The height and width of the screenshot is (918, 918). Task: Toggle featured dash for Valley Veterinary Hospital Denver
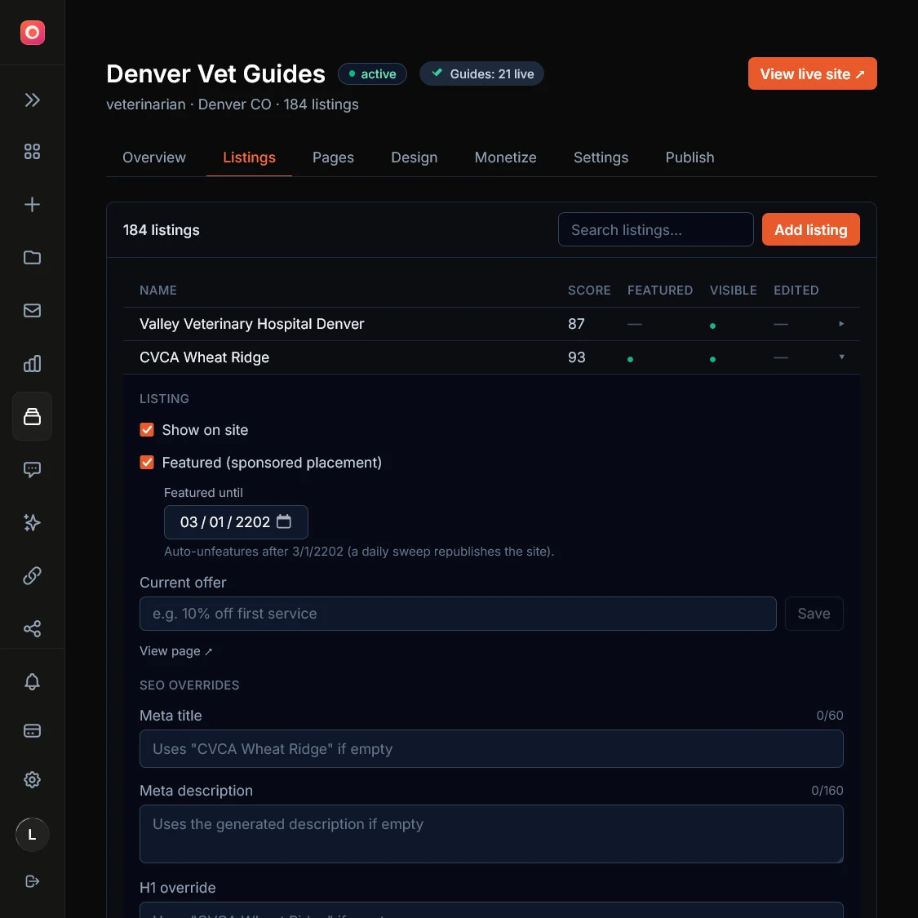point(635,324)
